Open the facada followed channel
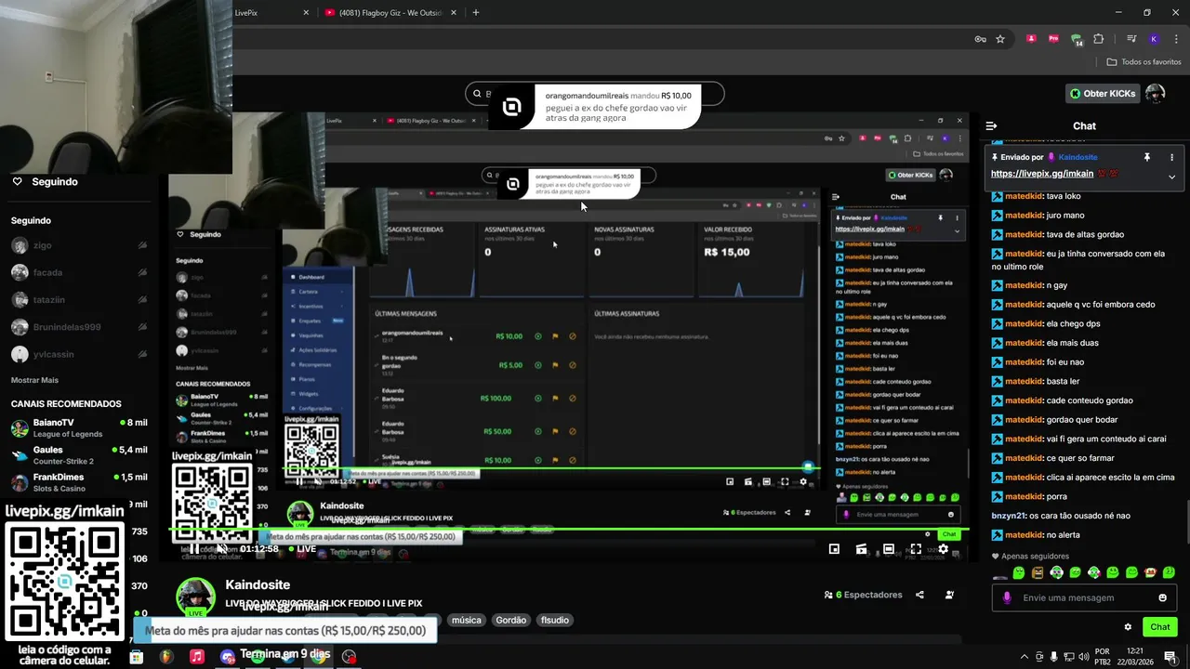 coord(79,272)
